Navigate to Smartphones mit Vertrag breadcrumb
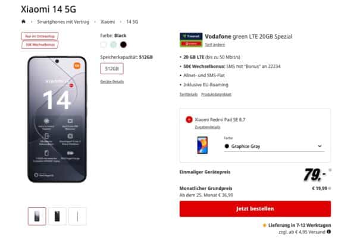357x241 pixels. [63, 22]
